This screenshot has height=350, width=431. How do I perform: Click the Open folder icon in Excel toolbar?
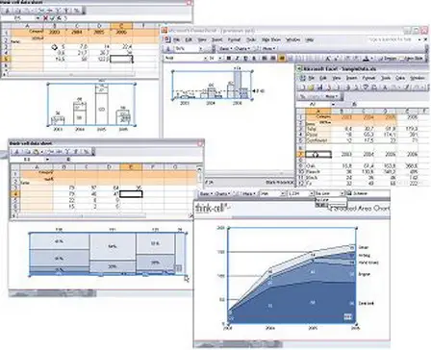coord(311,87)
